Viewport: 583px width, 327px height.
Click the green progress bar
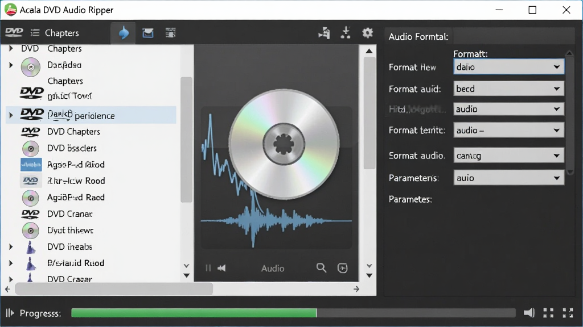click(194, 313)
